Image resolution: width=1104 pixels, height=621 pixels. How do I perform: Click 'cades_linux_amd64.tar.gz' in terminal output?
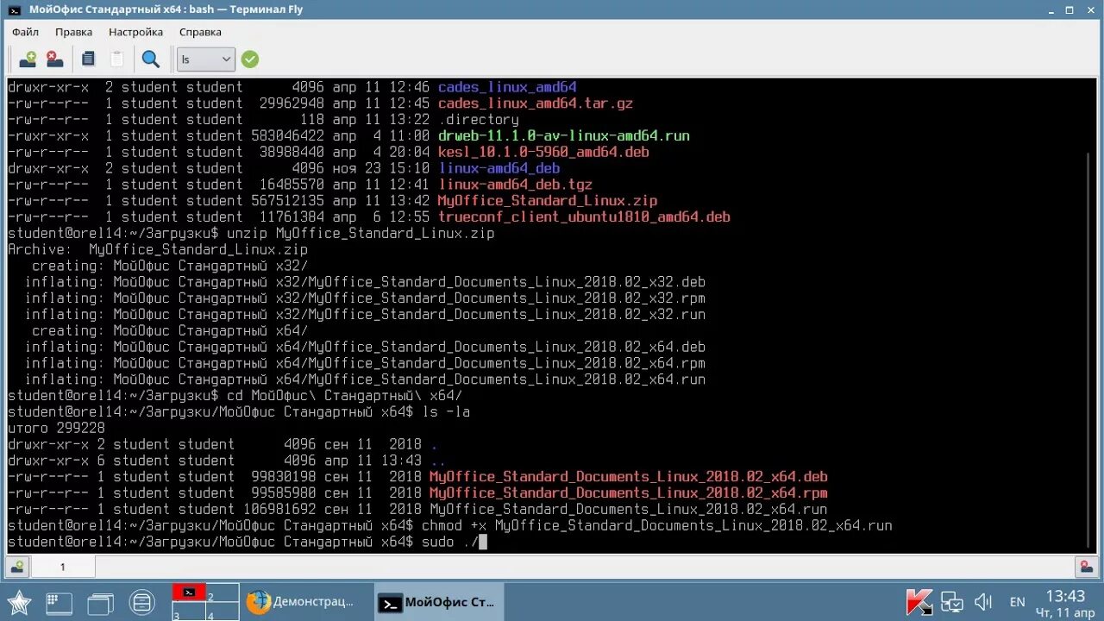[x=536, y=103]
